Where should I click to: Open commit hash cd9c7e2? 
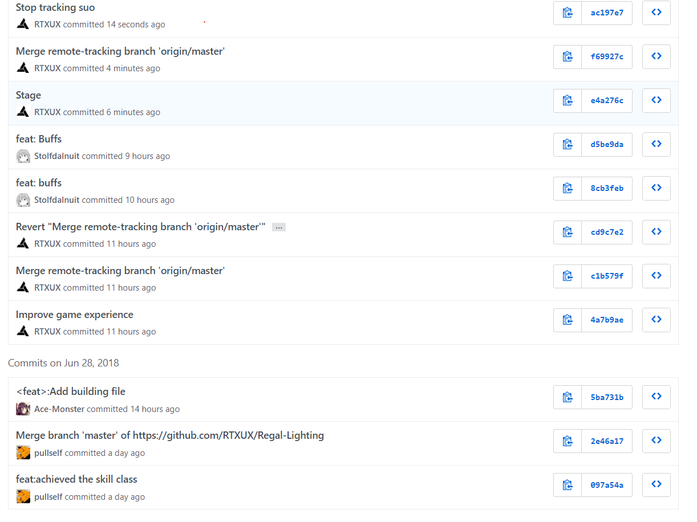coord(607,232)
